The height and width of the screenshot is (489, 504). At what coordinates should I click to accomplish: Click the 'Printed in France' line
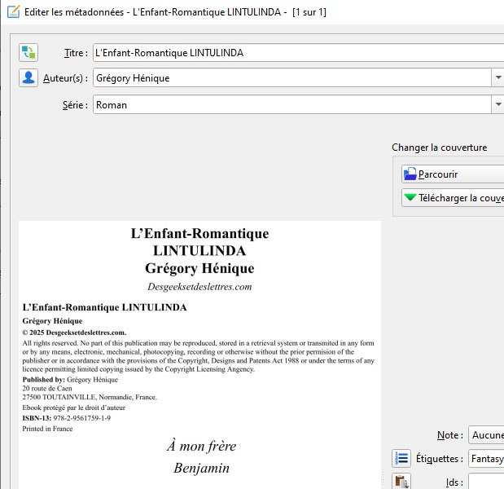47,429
